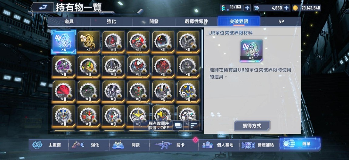Go to 主畫面 in the bottom bar
This screenshot has height=160, width=349.
49,145
